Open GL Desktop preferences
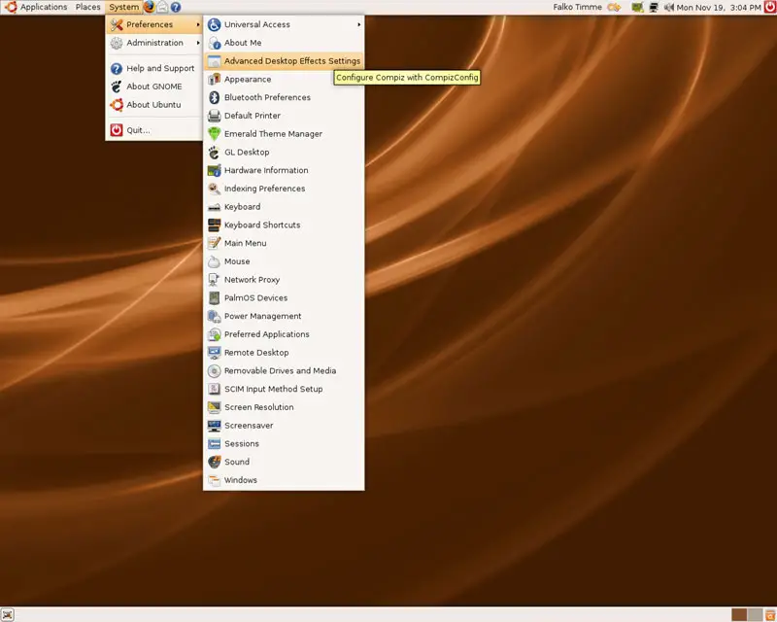777x622 pixels. click(x=284, y=153)
